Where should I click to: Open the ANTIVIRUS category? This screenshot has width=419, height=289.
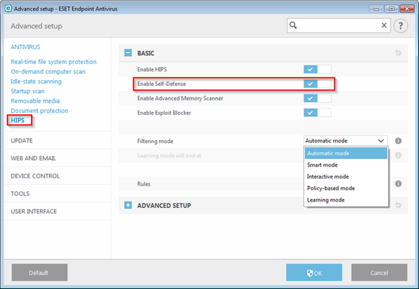(x=25, y=47)
